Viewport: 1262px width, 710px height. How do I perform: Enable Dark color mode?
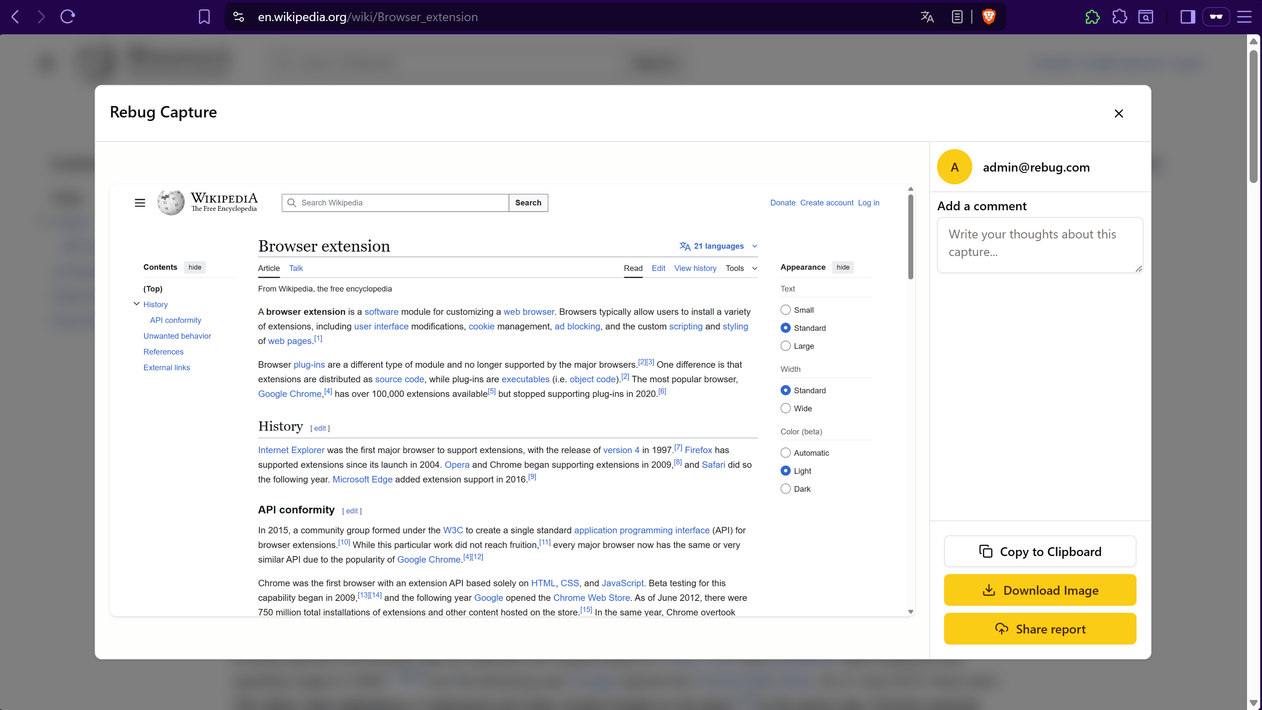[x=785, y=488]
